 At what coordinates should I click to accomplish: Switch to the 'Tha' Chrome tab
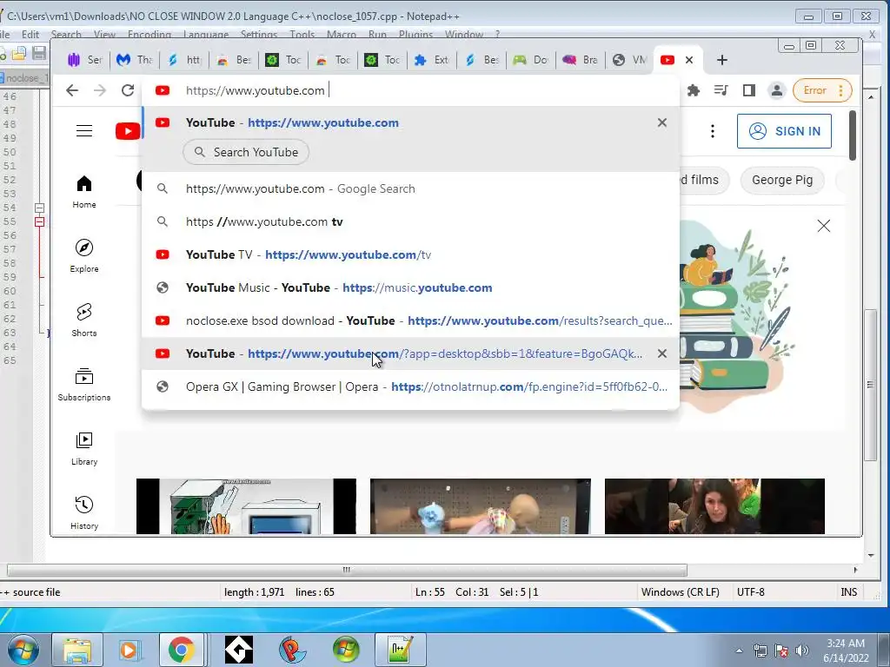tap(135, 60)
